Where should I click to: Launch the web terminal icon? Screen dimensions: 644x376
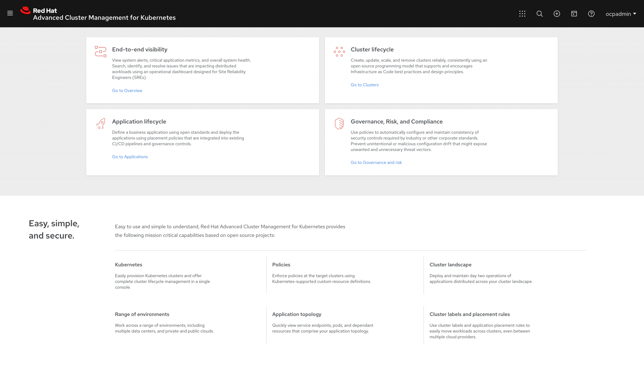tap(574, 14)
